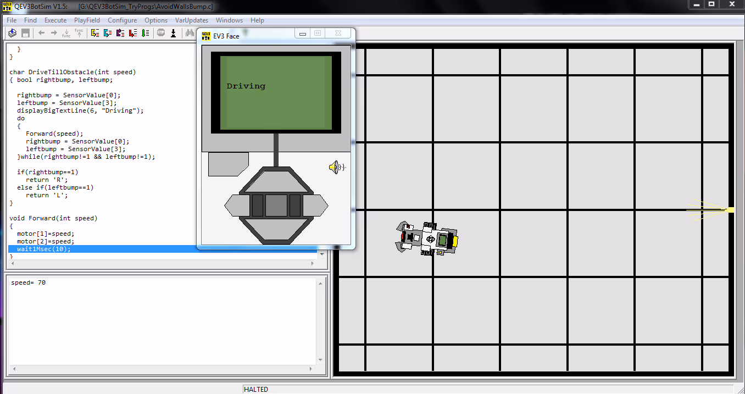Click the Save icon on the toolbar

point(25,33)
